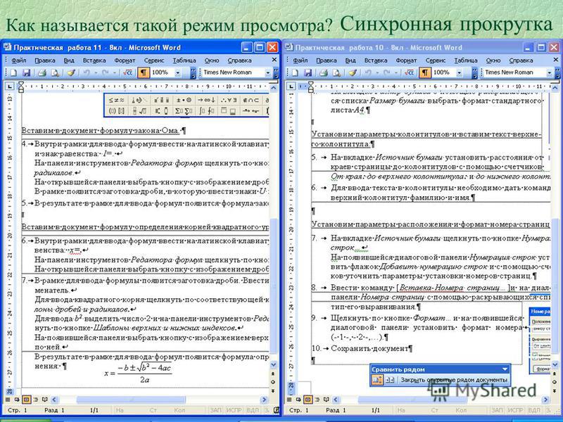Toggle ИСПР indicator in right window status bar
This screenshot has height=422, width=563.
516,410
